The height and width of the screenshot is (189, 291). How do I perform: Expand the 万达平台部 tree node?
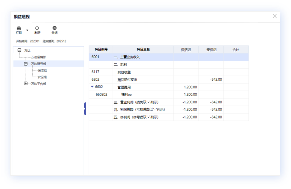26,83
